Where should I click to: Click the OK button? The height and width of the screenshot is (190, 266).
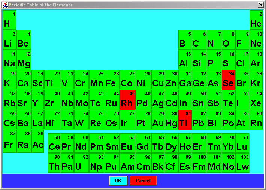pyautogui.click(x=118, y=181)
